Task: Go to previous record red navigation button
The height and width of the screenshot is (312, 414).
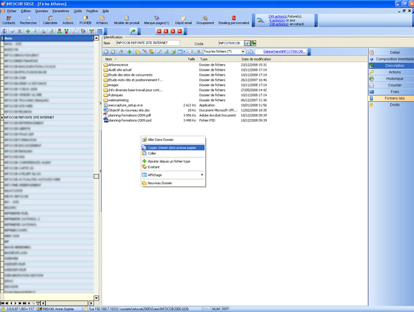Action: (x=166, y=31)
